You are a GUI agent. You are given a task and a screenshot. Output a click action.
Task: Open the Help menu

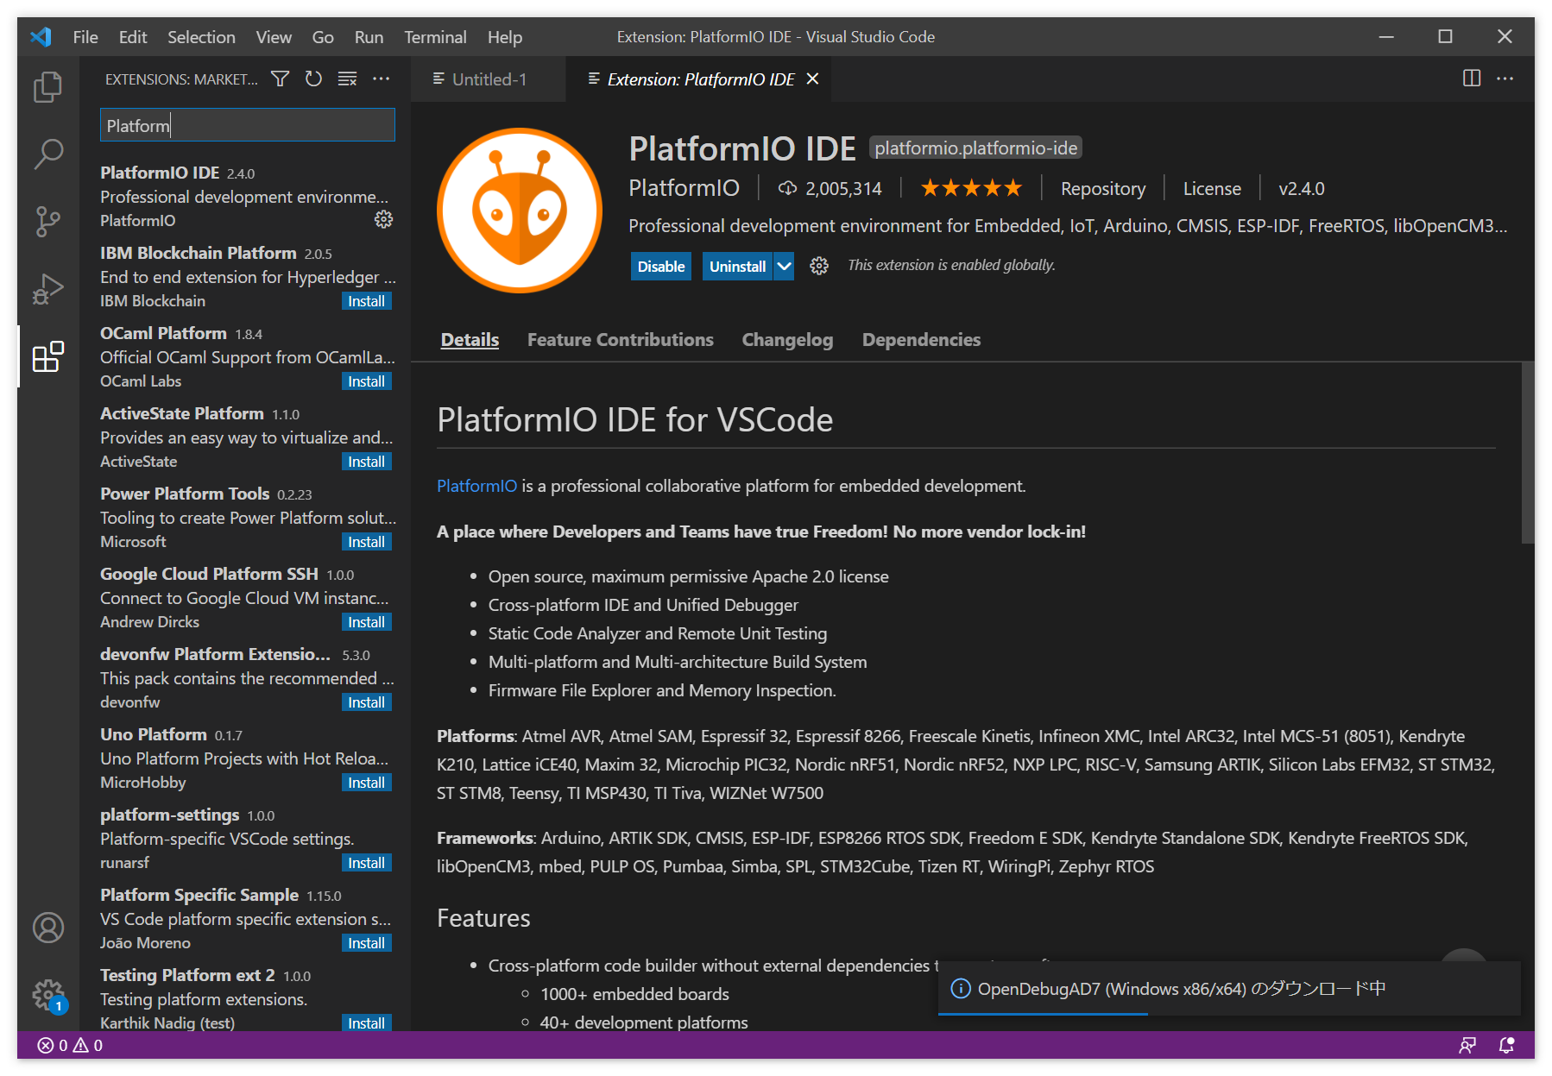pyautogui.click(x=505, y=37)
